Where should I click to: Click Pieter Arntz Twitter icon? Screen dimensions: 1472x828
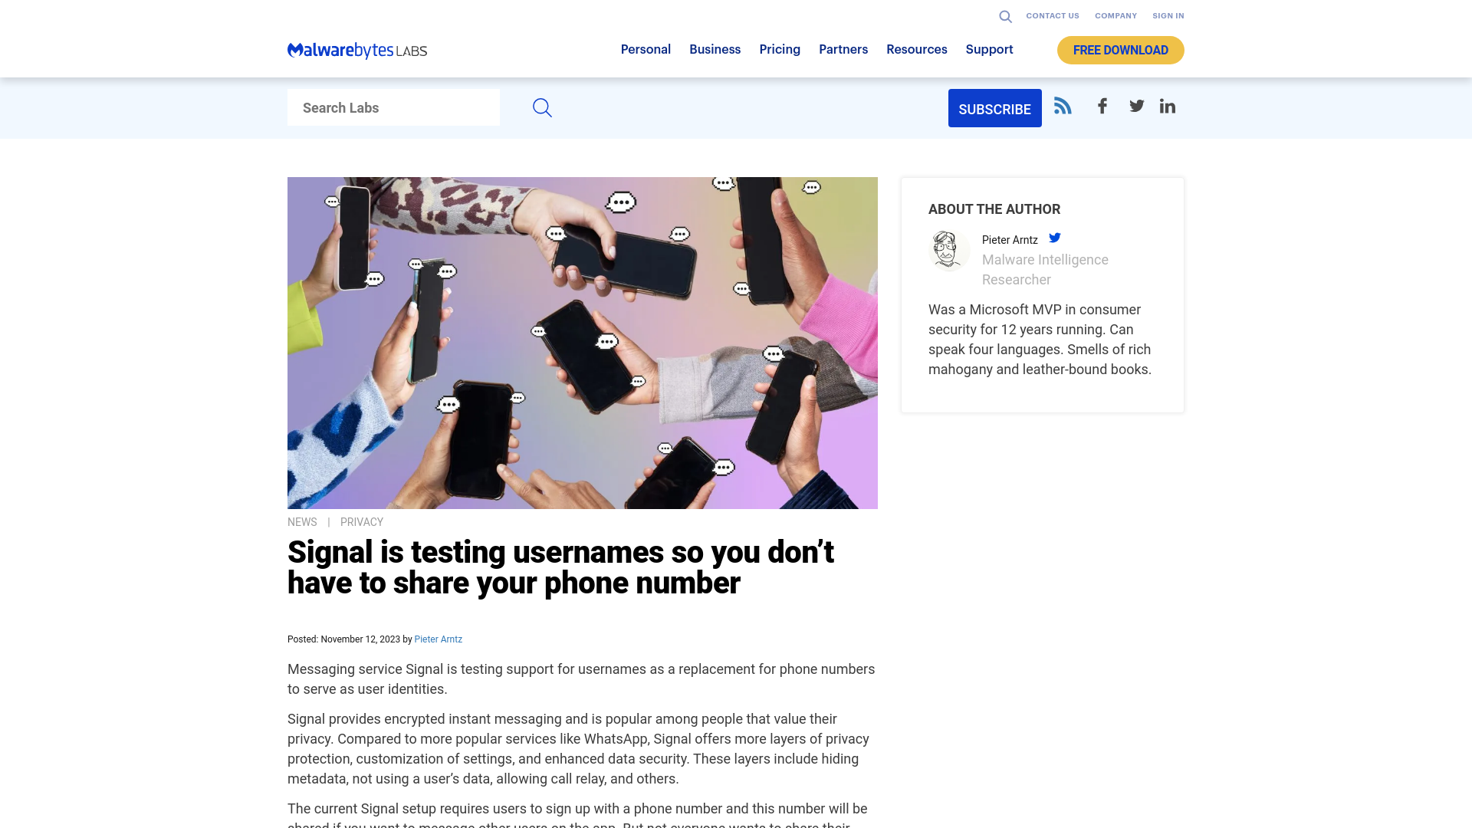click(x=1056, y=238)
